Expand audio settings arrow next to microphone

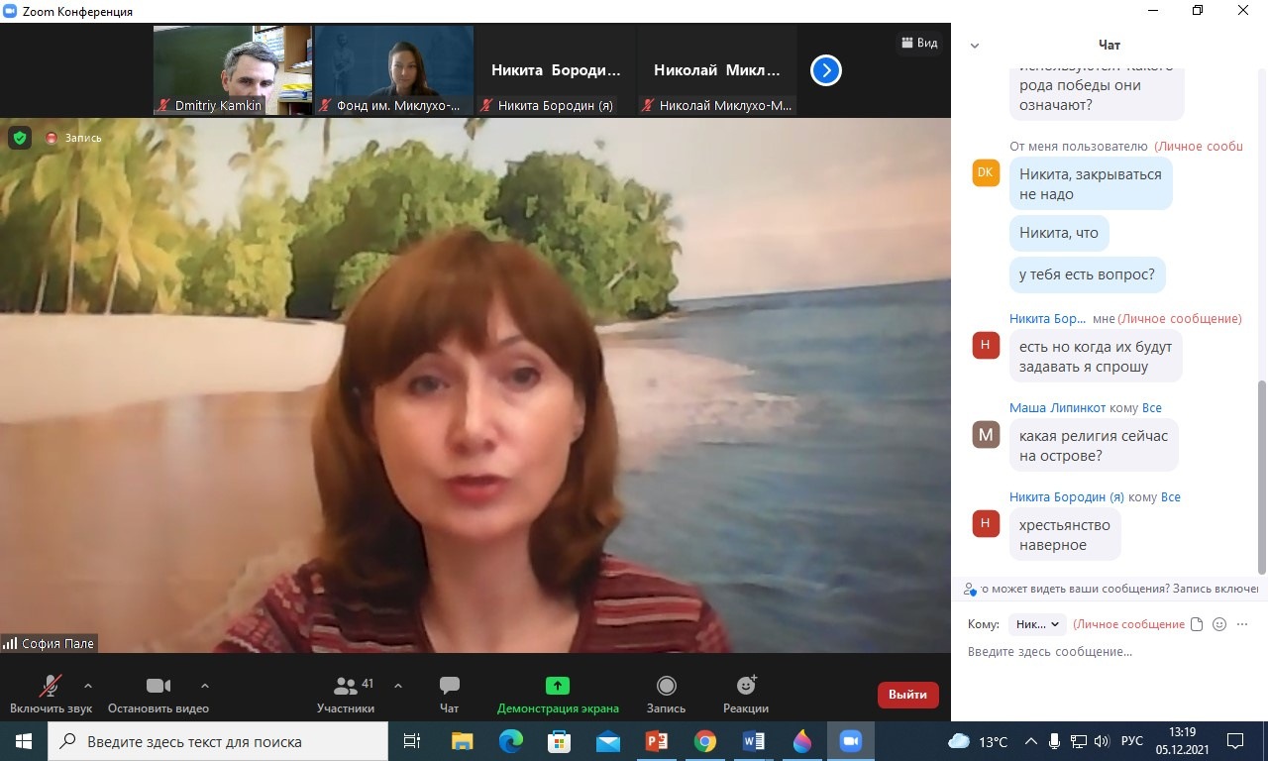[88, 685]
